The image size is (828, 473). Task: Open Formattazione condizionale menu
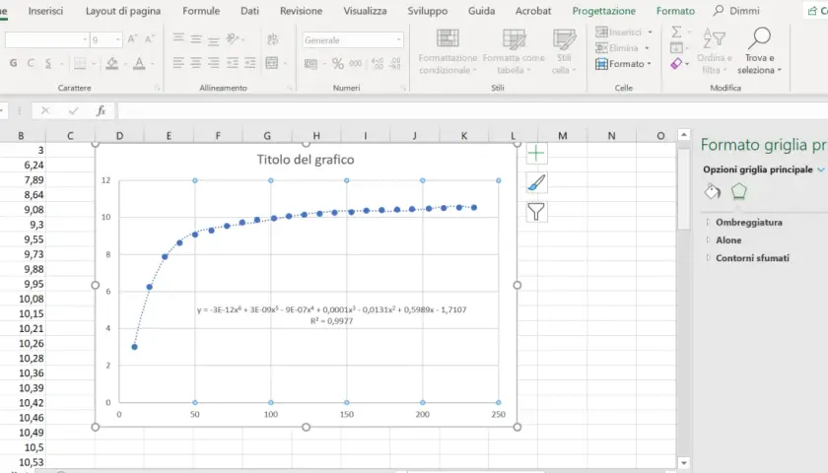pos(448,51)
